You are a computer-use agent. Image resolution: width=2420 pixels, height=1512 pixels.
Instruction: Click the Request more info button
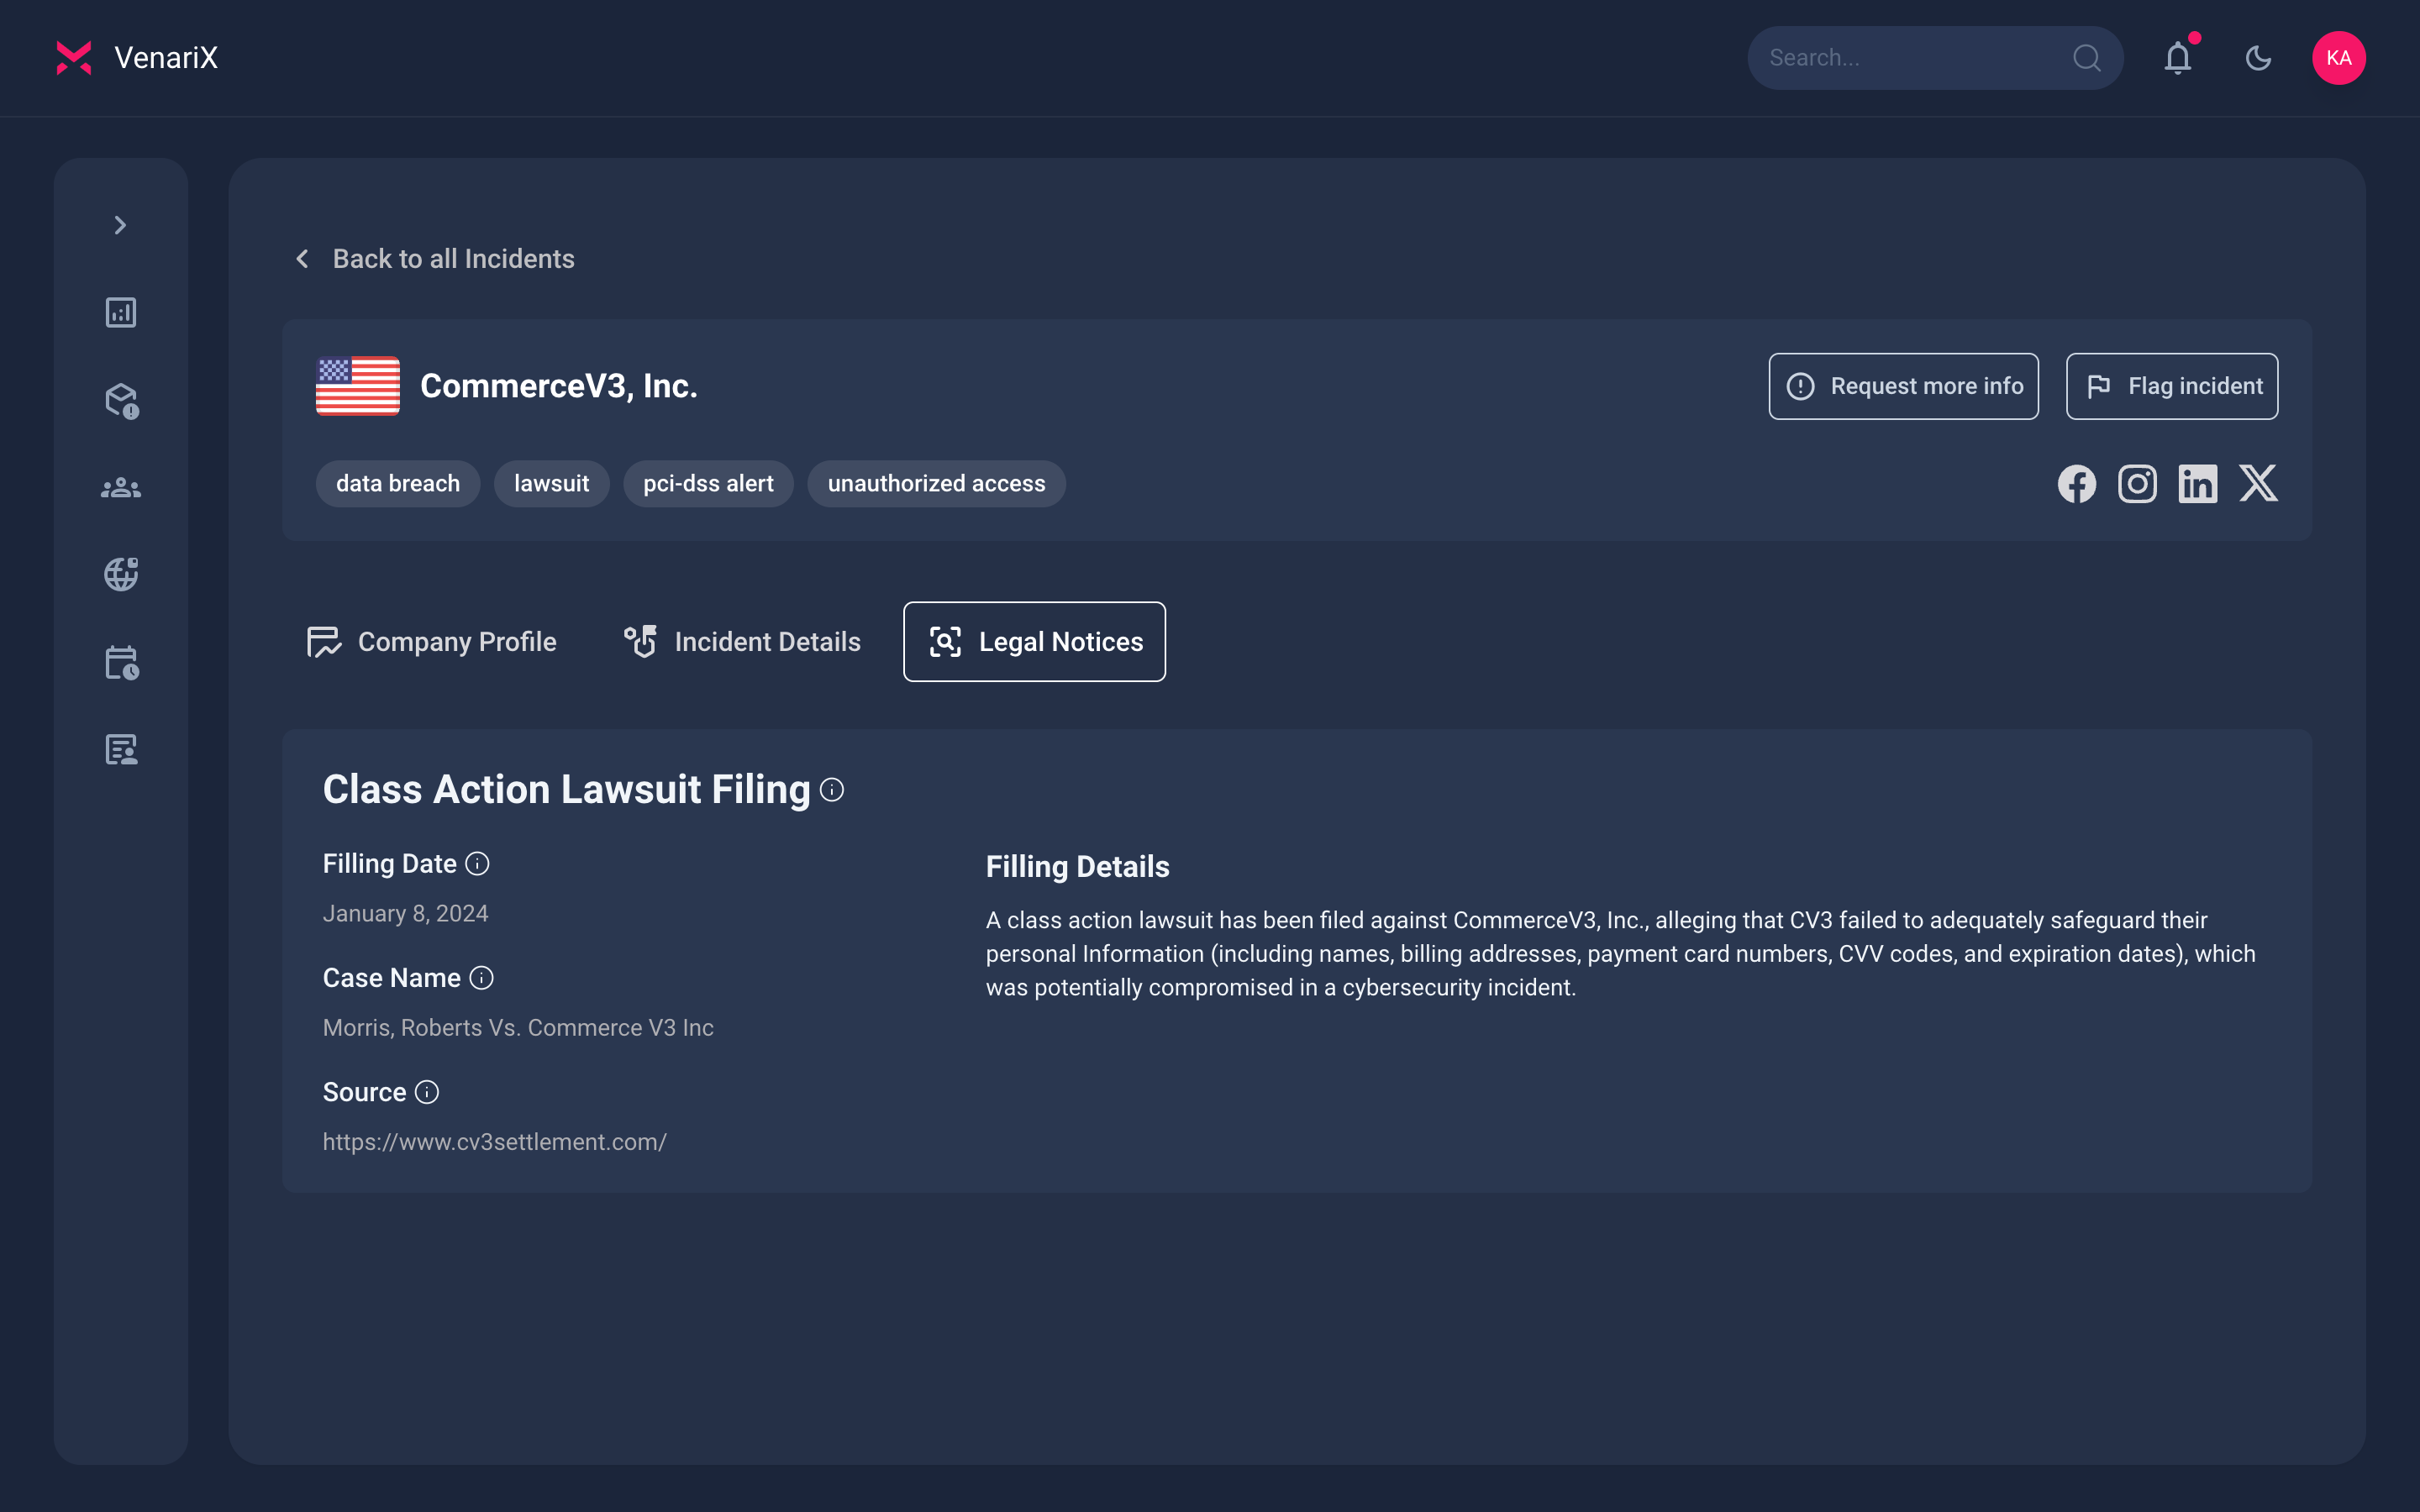[1903, 386]
